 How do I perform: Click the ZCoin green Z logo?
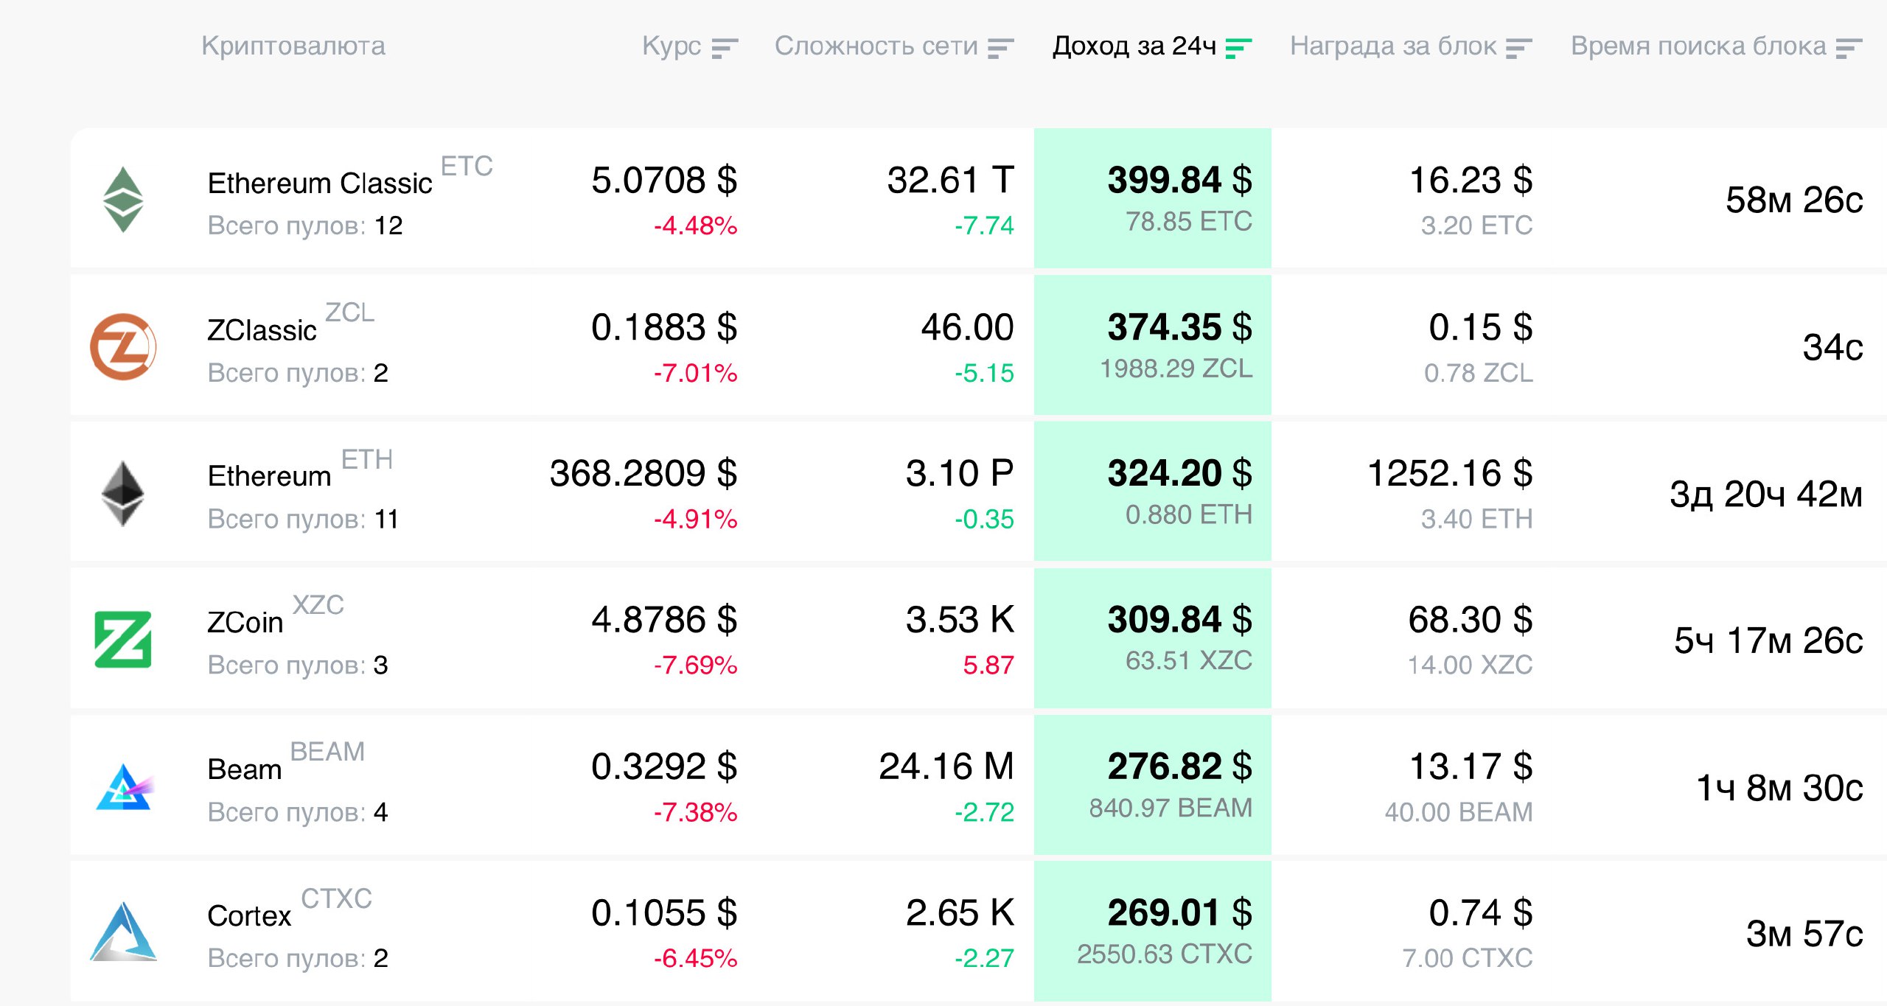point(123,640)
